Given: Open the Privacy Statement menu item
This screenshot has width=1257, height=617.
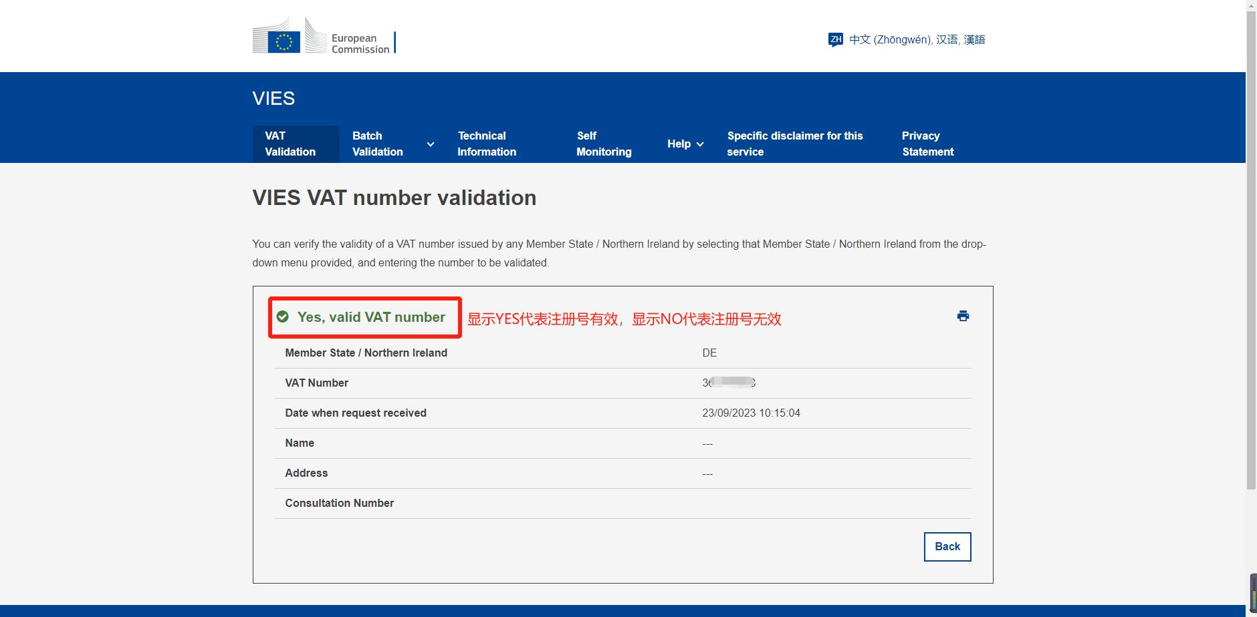Looking at the screenshot, I should (x=928, y=144).
